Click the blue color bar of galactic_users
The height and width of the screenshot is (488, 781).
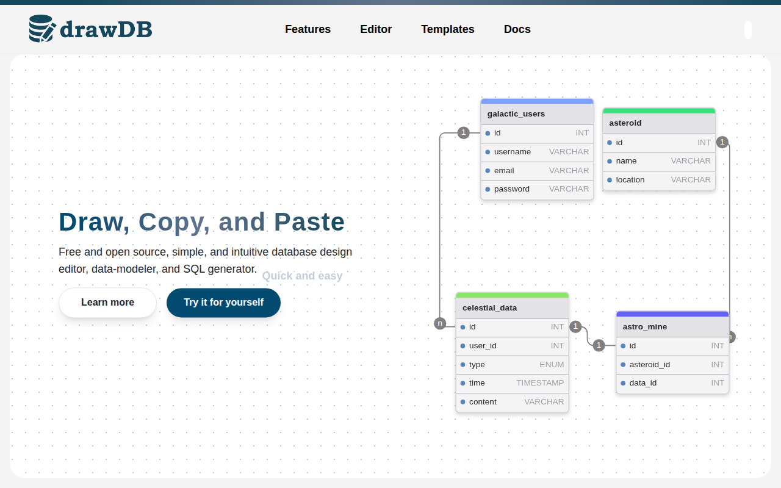[537, 101]
